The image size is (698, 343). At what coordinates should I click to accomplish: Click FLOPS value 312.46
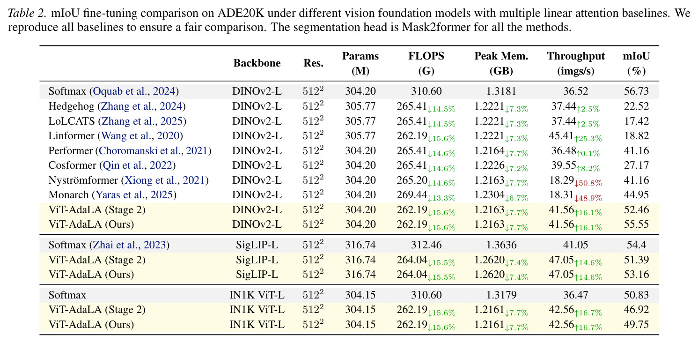click(x=426, y=245)
